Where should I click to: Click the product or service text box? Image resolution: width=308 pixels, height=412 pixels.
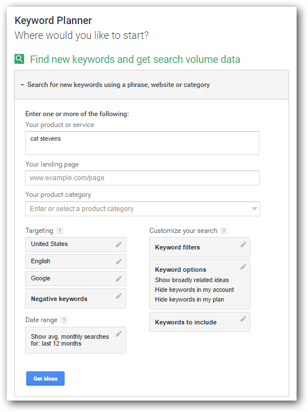142,143
